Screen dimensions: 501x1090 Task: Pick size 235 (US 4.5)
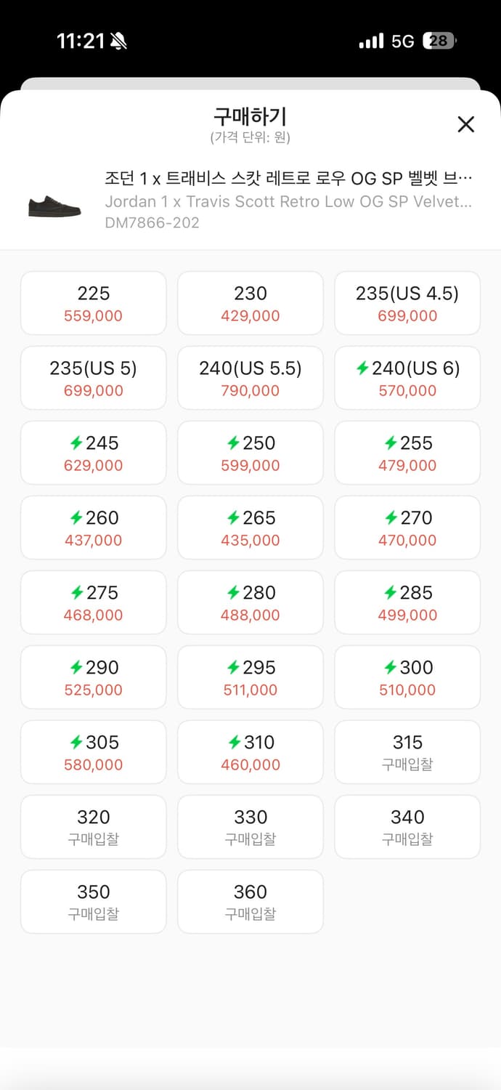[407, 303]
